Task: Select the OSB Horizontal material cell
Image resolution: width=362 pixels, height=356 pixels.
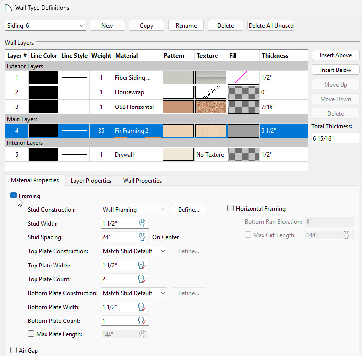Action: click(x=137, y=107)
